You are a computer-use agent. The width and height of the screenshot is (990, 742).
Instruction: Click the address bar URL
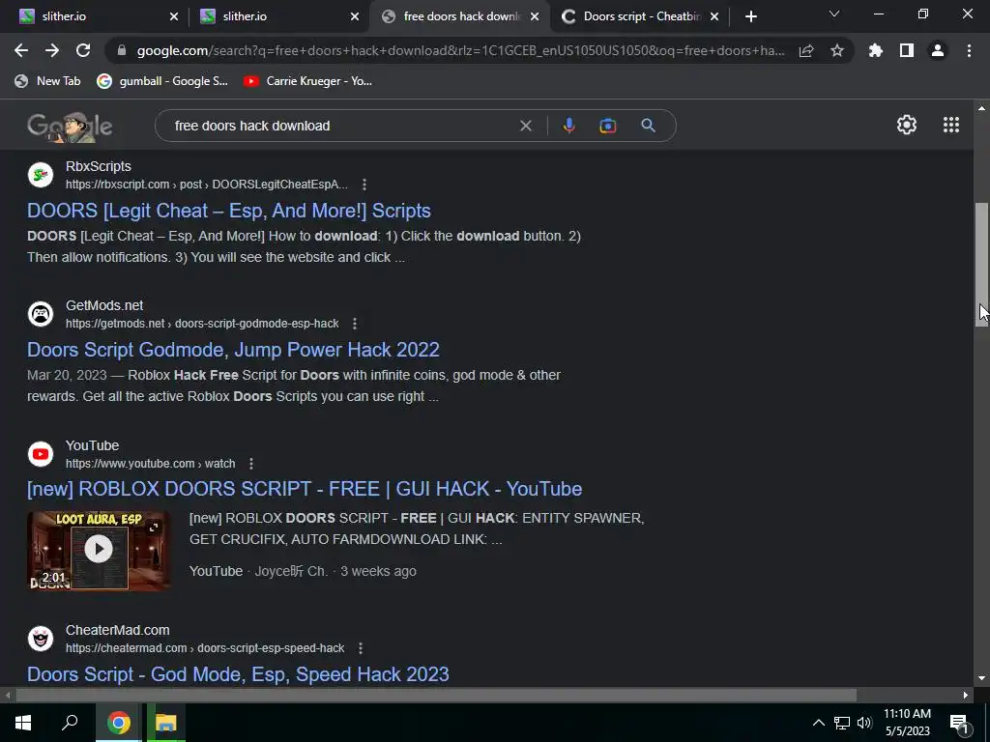pos(460,50)
